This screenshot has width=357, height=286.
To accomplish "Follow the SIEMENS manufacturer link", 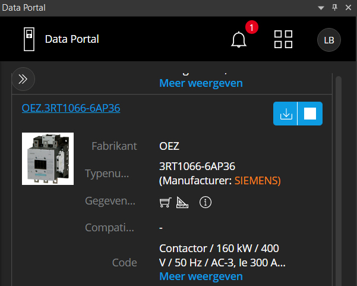I will (257, 180).
